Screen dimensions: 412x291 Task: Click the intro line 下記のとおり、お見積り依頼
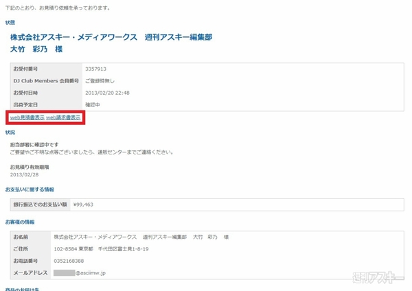click(58, 8)
